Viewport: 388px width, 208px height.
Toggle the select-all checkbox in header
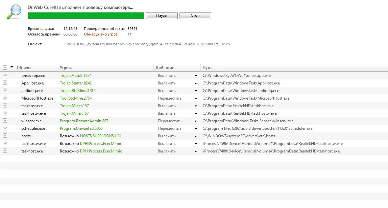coord(5,67)
